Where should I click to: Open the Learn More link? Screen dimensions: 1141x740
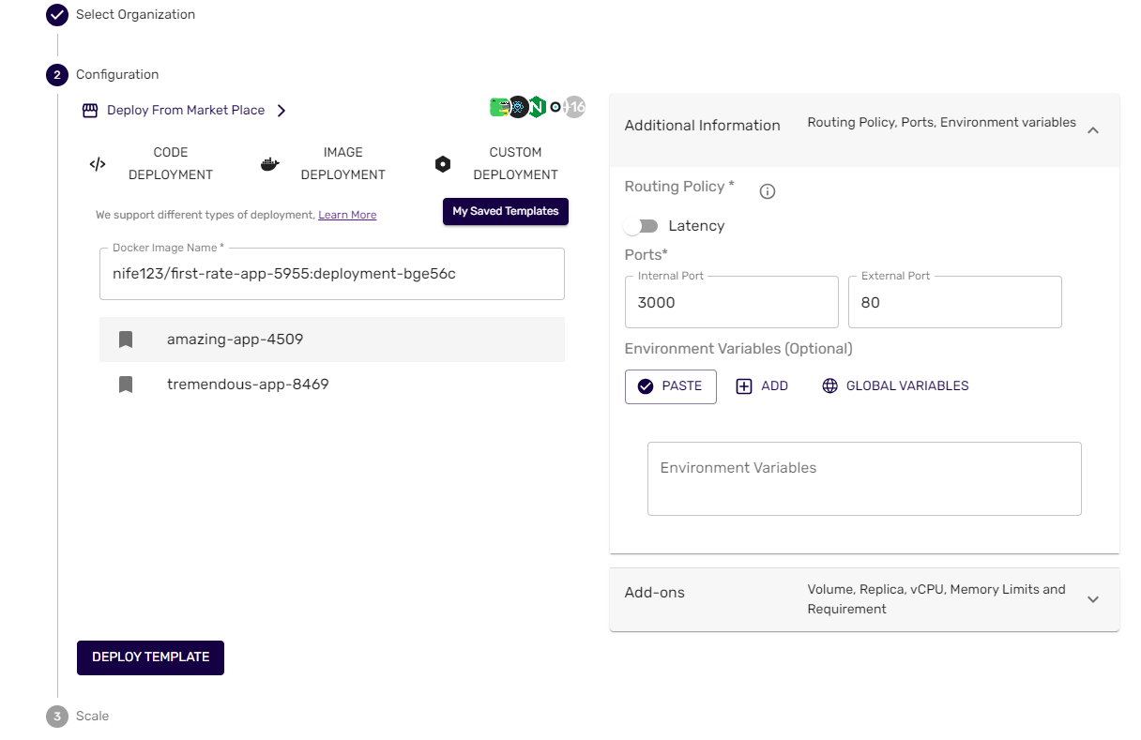click(x=347, y=215)
